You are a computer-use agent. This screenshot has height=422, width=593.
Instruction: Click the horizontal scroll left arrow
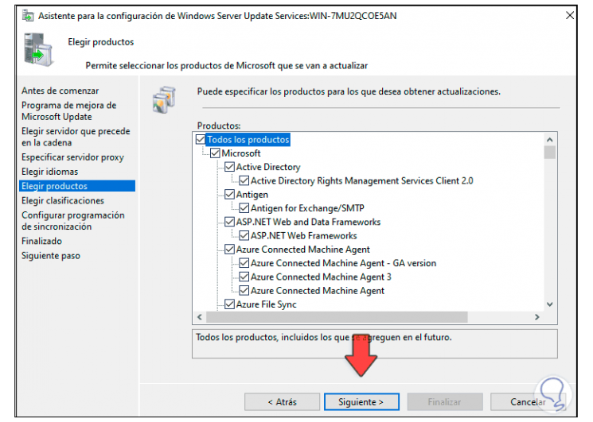[x=200, y=317]
